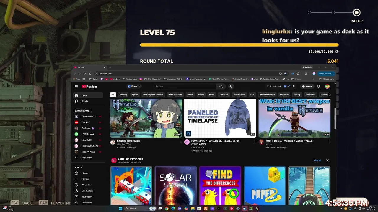Open the Find the Differences playable

[x=220, y=185]
